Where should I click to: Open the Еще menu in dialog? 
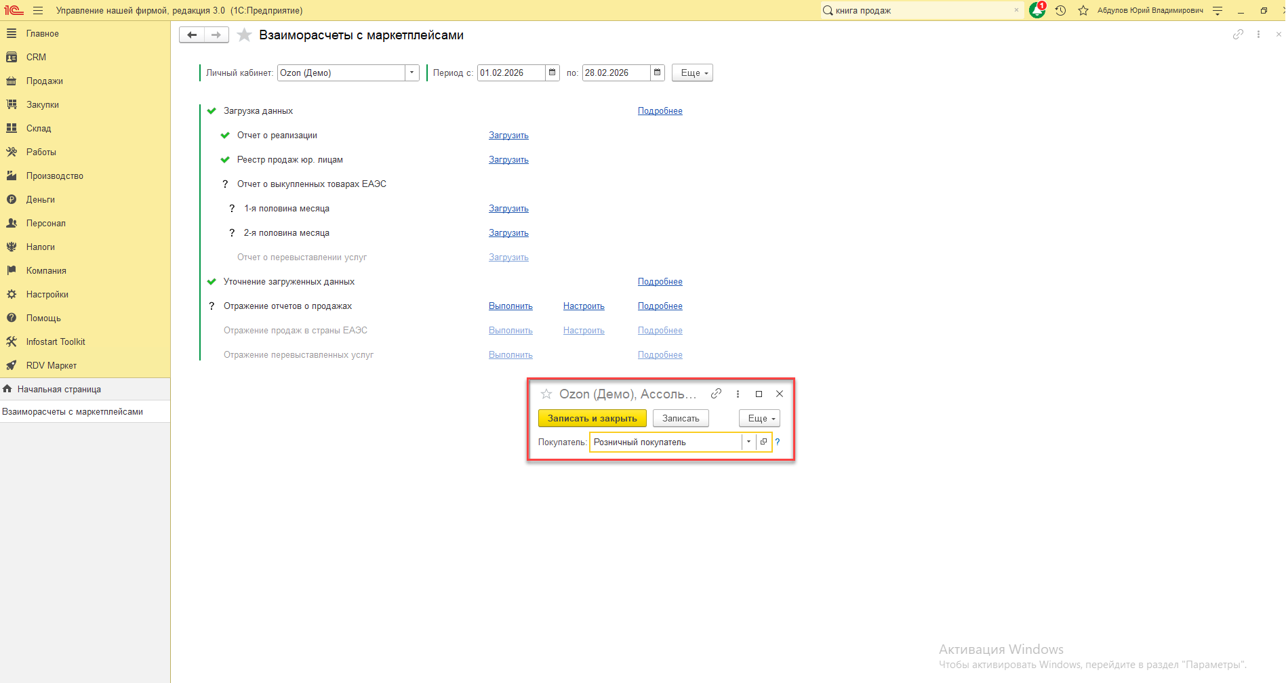tap(759, 418)
